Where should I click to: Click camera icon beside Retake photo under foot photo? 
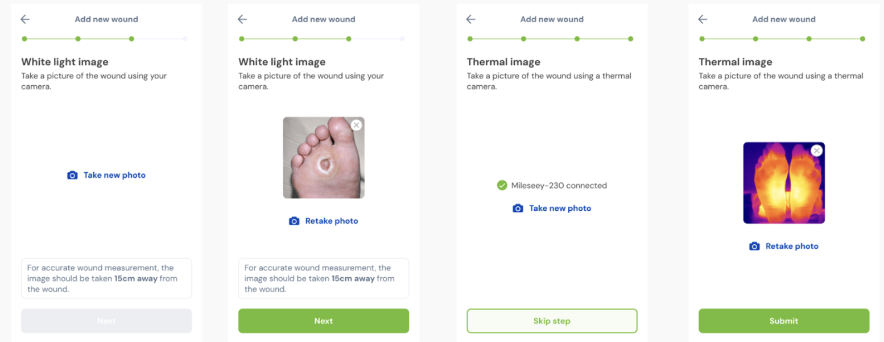(294, 221)
